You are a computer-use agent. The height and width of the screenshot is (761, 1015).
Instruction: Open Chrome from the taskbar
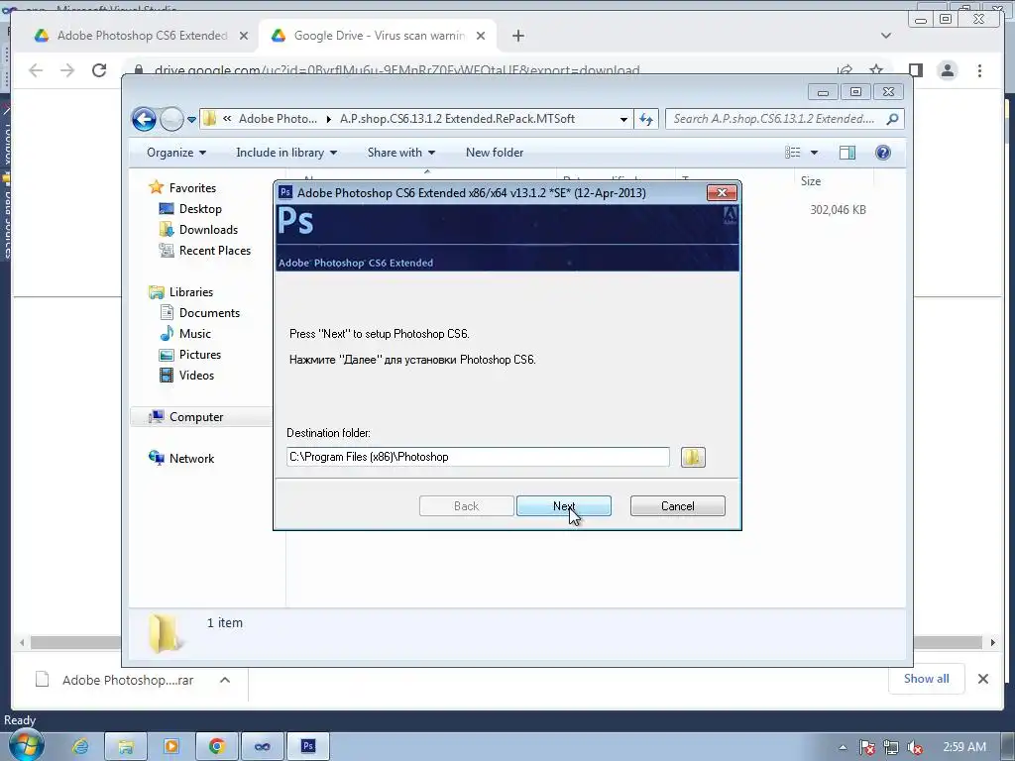pos(217,747)
